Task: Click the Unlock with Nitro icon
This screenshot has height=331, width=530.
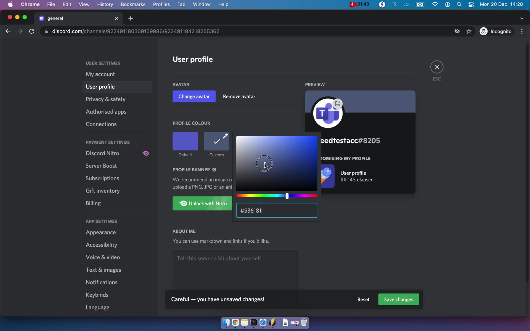Action: coord(183,203)
